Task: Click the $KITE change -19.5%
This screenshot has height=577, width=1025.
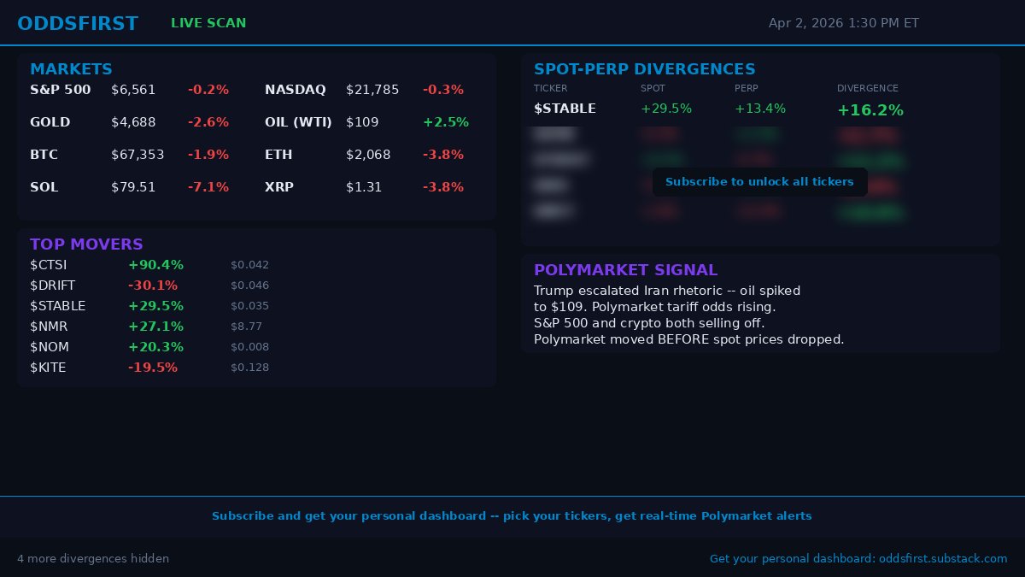Action: point(153,368)
